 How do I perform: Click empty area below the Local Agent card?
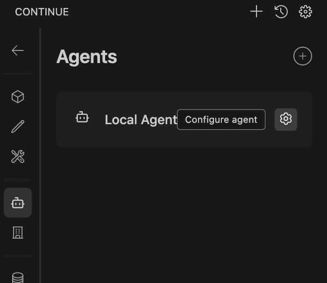[184, 210]
